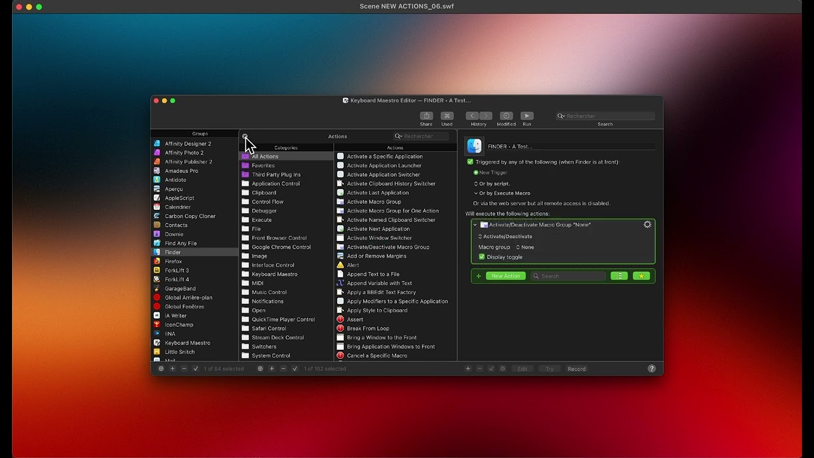Select the 'Cancel a Specific Macro' action

396,356
